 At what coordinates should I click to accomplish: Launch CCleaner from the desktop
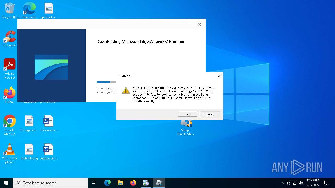tap(10, 39)
